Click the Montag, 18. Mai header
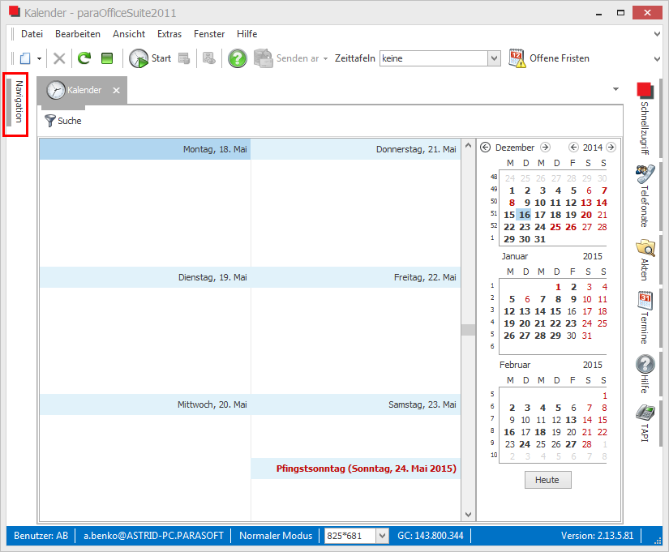The width and height of the screenshot is (669, 552). point(145,149)
